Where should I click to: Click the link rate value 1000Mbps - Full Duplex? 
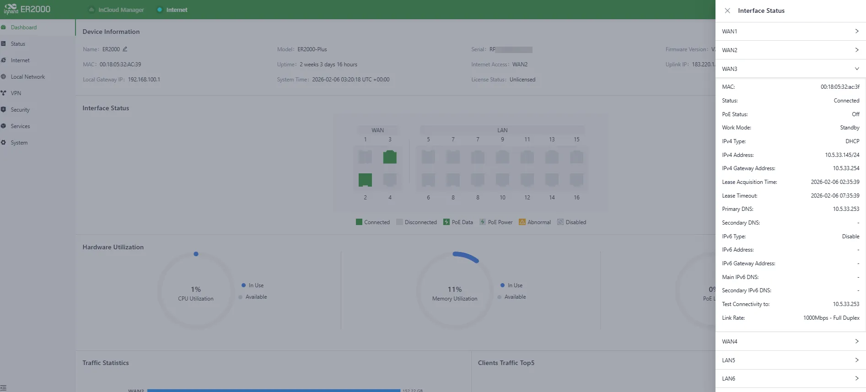(831, 318)
